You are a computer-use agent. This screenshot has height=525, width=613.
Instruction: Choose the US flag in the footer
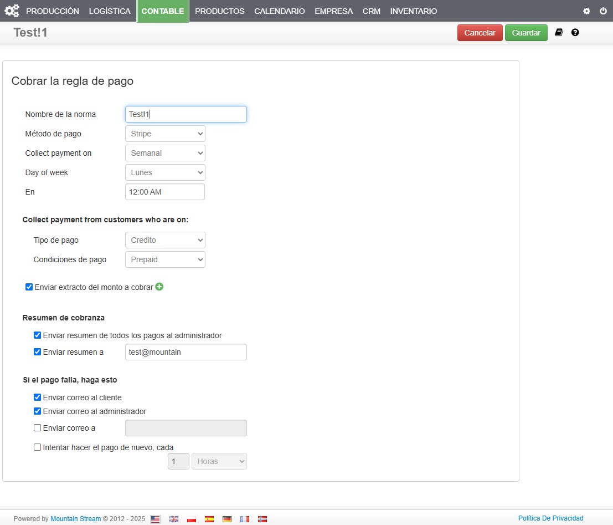pos(156,519)
